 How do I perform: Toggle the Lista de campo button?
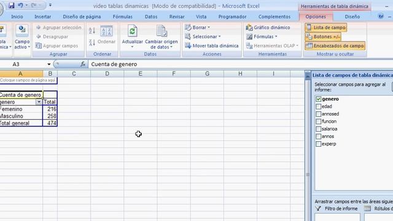326,27
